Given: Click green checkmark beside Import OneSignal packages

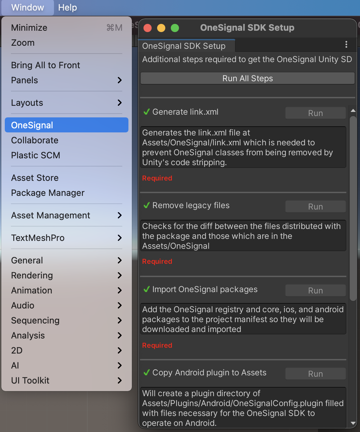Looking at the screenshot, I should click(x=147, y=289).
